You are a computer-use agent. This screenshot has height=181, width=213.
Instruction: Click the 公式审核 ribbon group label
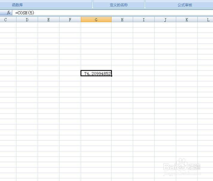point(185,5)
